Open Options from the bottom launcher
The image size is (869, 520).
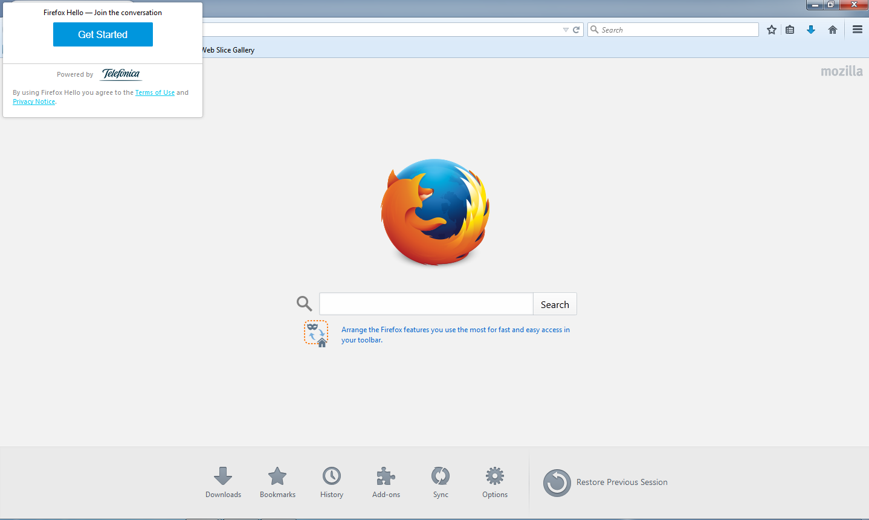point(495,482)
